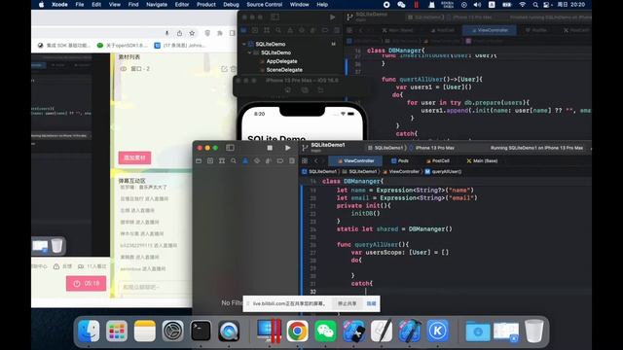Open the Report navigator in front Xcode window
This screenshot has width=623, height=350.
(292, 160)
